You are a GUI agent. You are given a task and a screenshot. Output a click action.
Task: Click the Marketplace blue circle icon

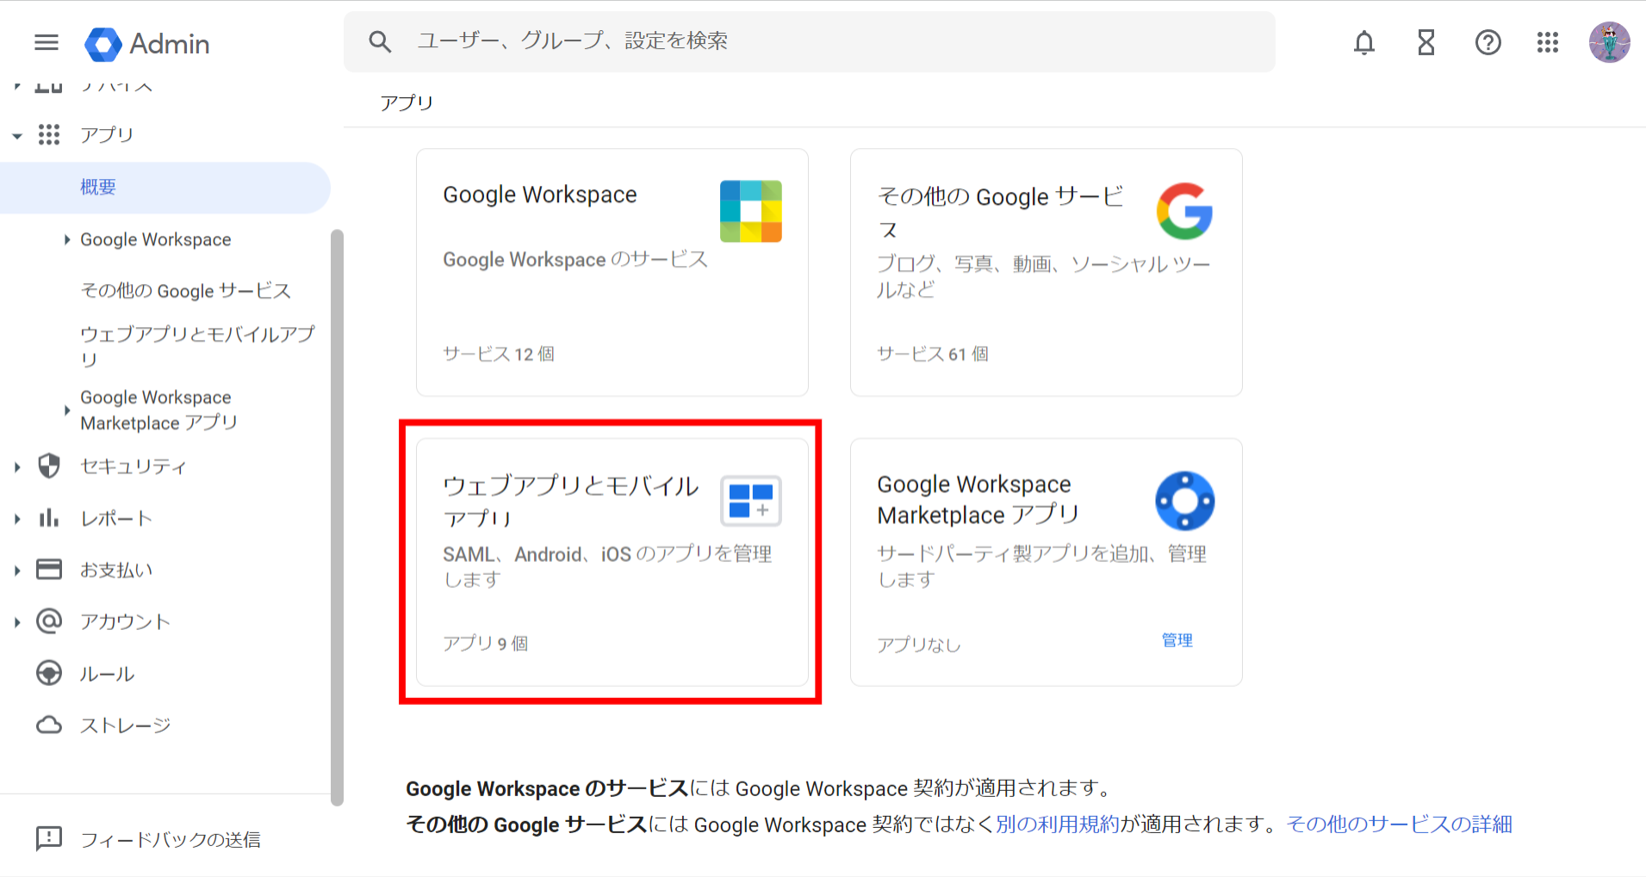click(1185, 501)
